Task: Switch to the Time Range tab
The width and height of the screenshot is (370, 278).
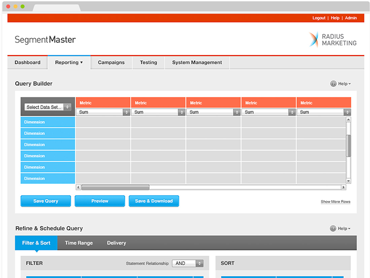Action: click(x=79, y=243)
